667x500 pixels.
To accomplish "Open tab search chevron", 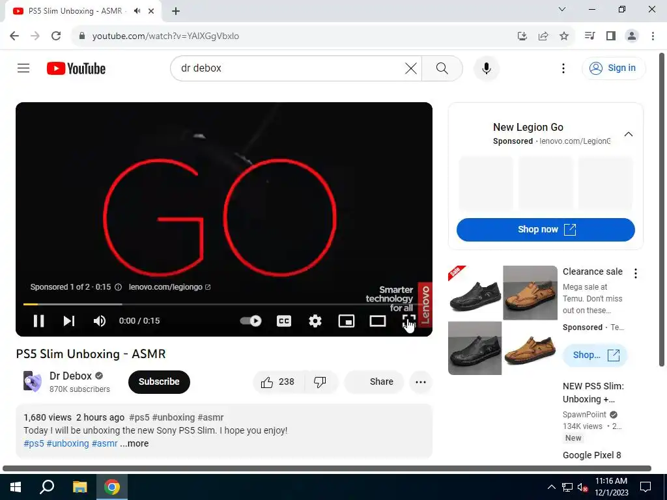I will (562, 9).
